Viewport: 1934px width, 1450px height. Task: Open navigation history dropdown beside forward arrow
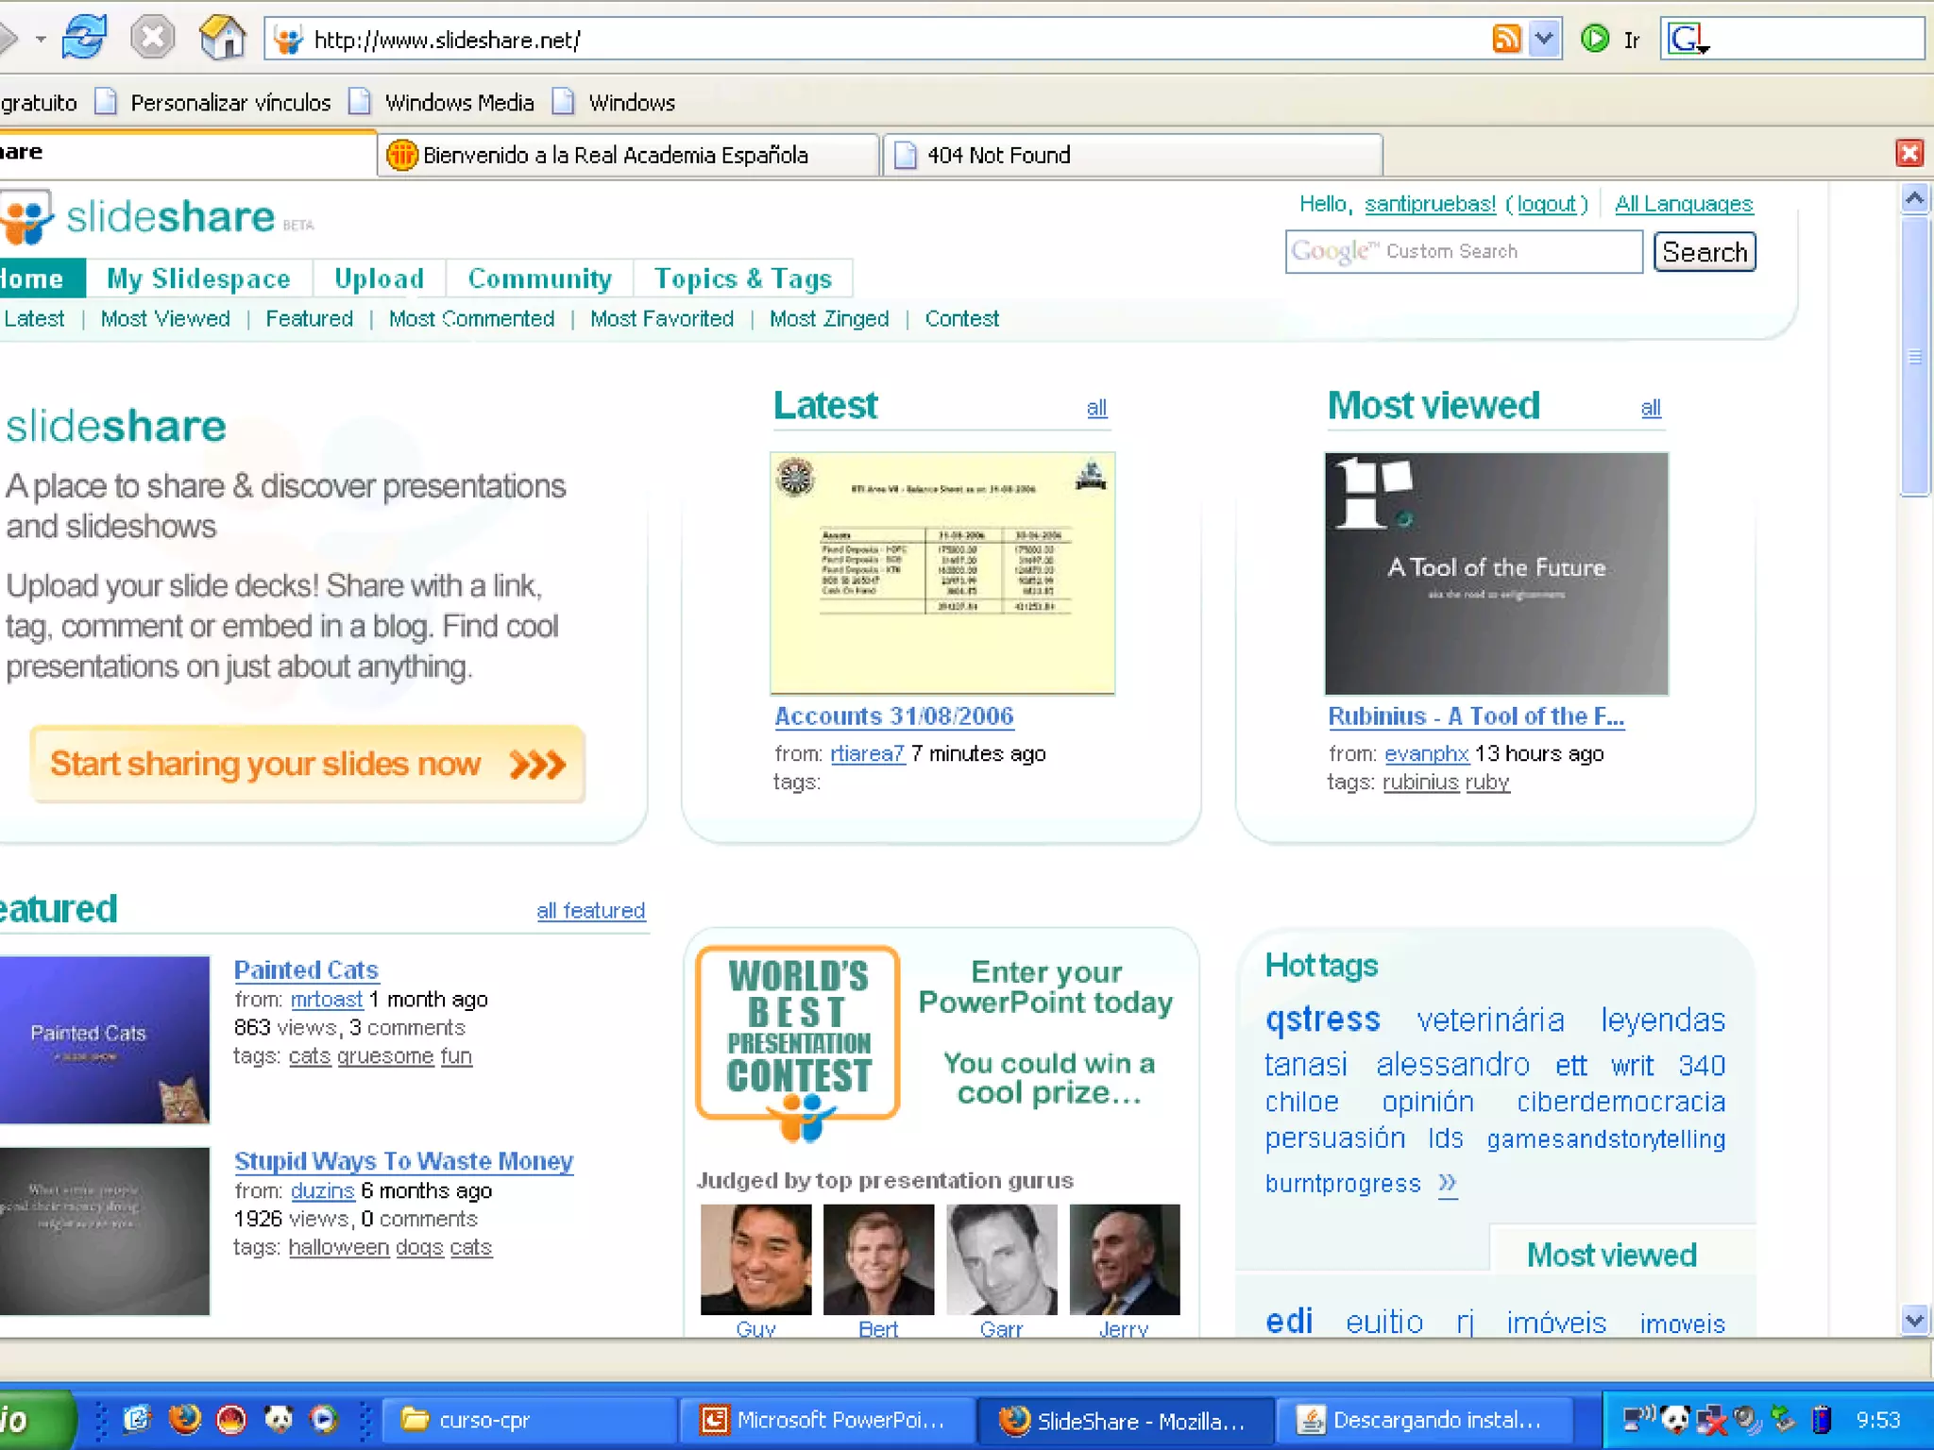41,39
